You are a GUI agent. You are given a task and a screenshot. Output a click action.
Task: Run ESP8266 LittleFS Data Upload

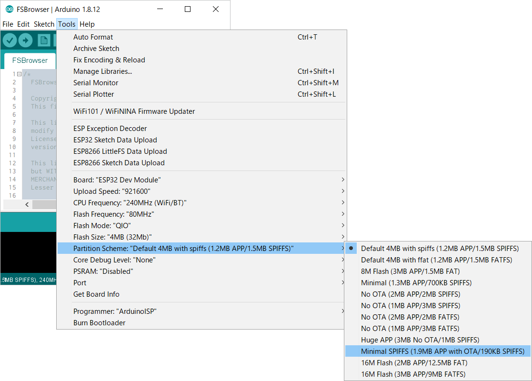202,151
